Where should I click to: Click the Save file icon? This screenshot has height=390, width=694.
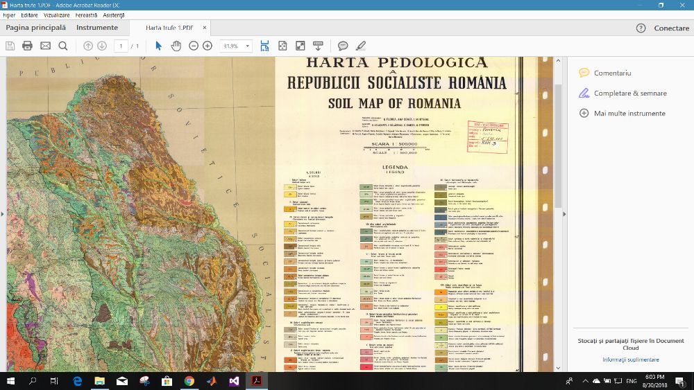[x=10, y=46]
